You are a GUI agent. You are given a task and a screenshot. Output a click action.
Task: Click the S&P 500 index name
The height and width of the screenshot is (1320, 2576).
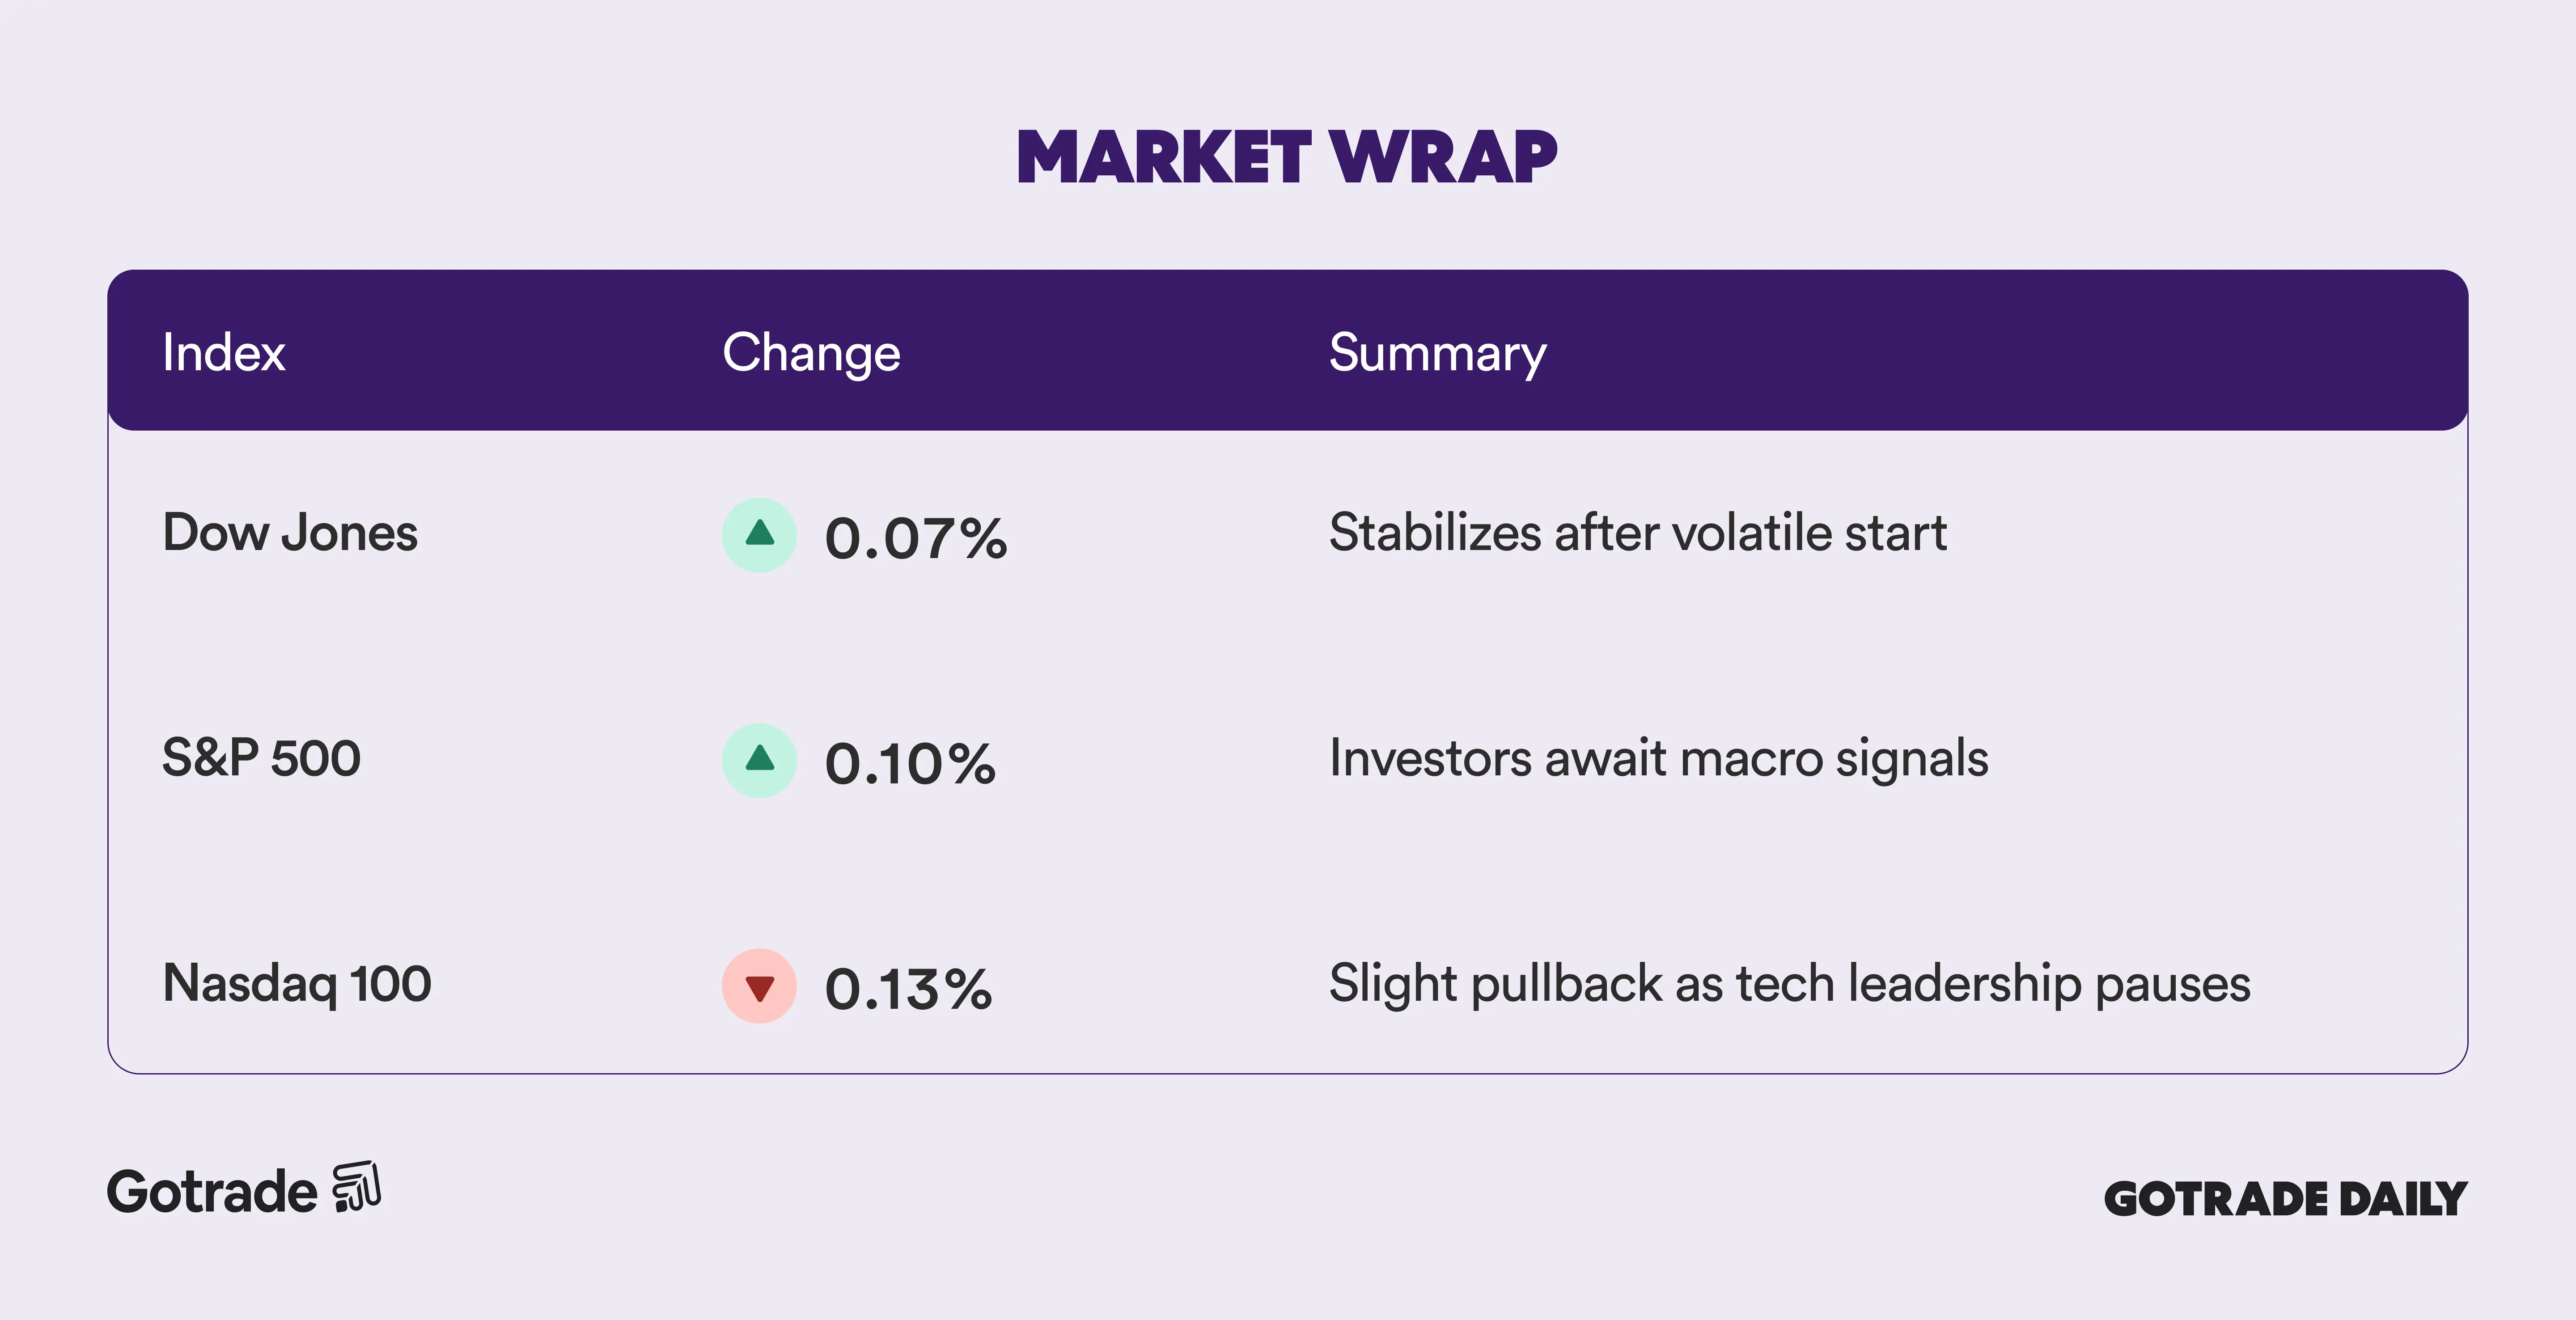click(261, 758)
